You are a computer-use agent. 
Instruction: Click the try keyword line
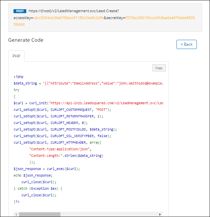tap(16, 90)
